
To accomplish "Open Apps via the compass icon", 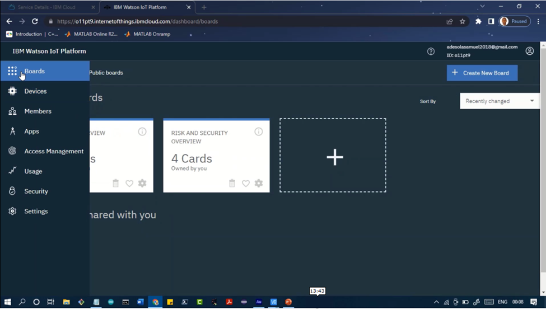I will [x=12, y=131].
